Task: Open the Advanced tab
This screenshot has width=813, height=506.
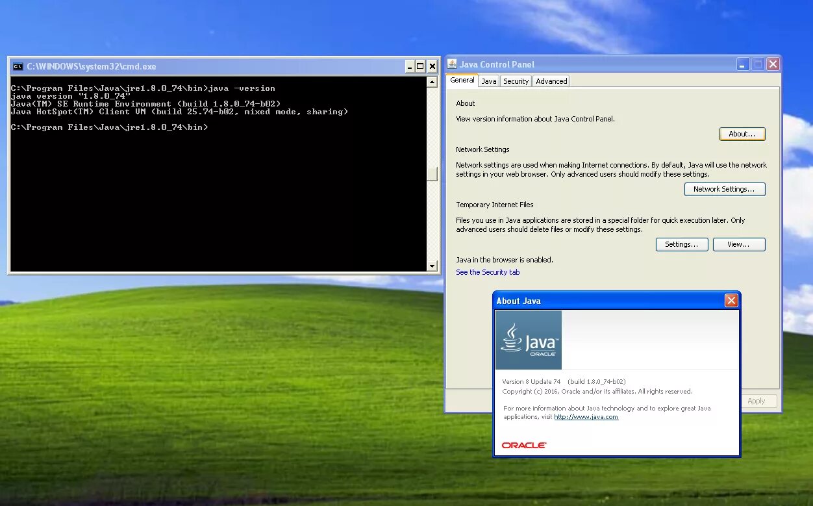Action: click(551, 81)
